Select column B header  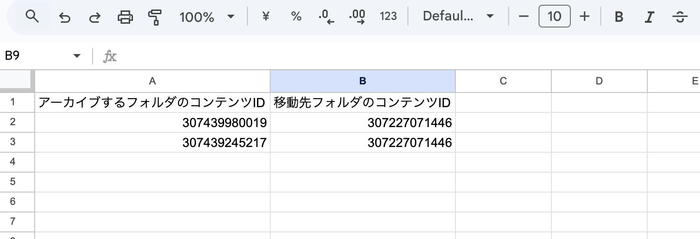pyautogui.click(x=363, y=81)
